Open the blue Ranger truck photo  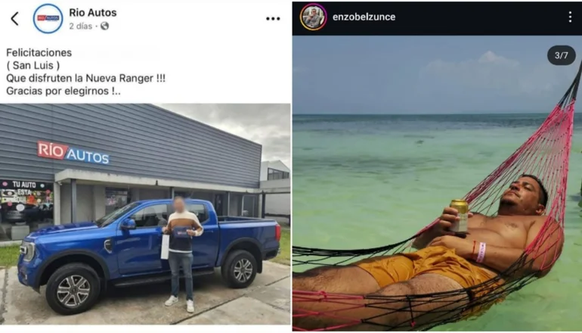(145, 214)
